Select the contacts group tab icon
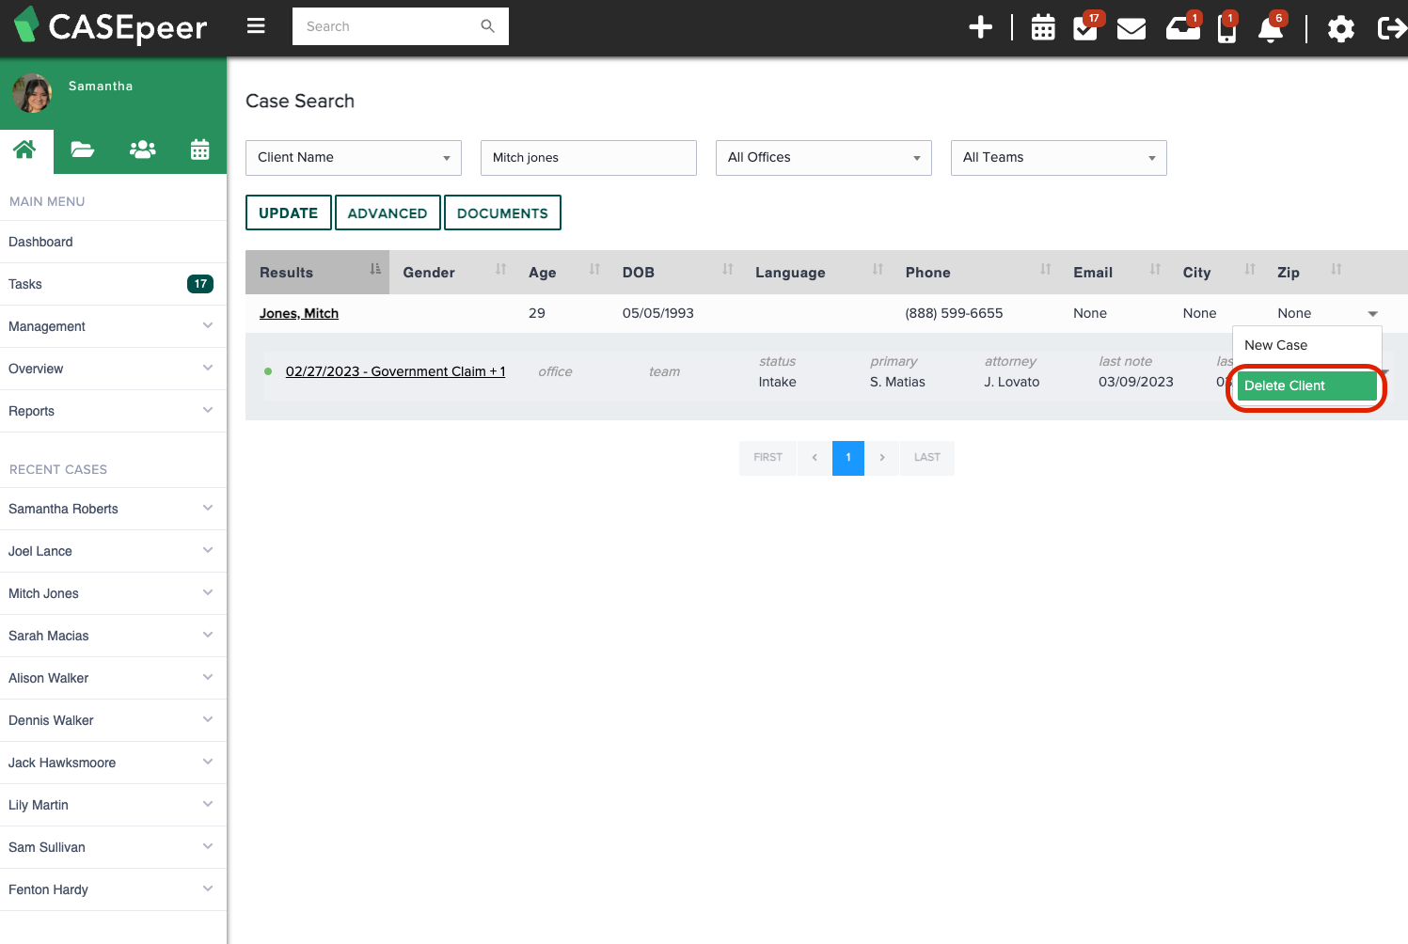 pyautogui.click(x=142, y=149)
